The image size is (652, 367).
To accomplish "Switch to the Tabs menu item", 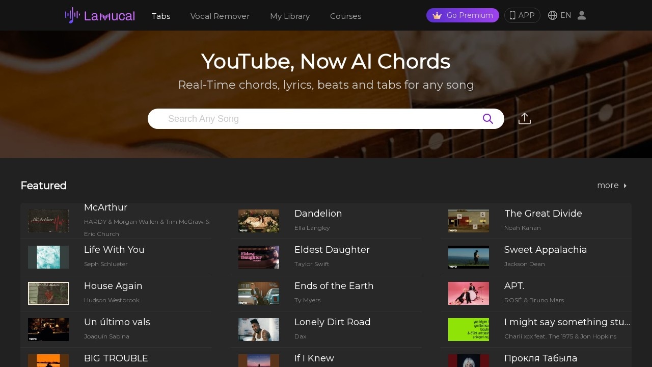I will click(161, 16).
